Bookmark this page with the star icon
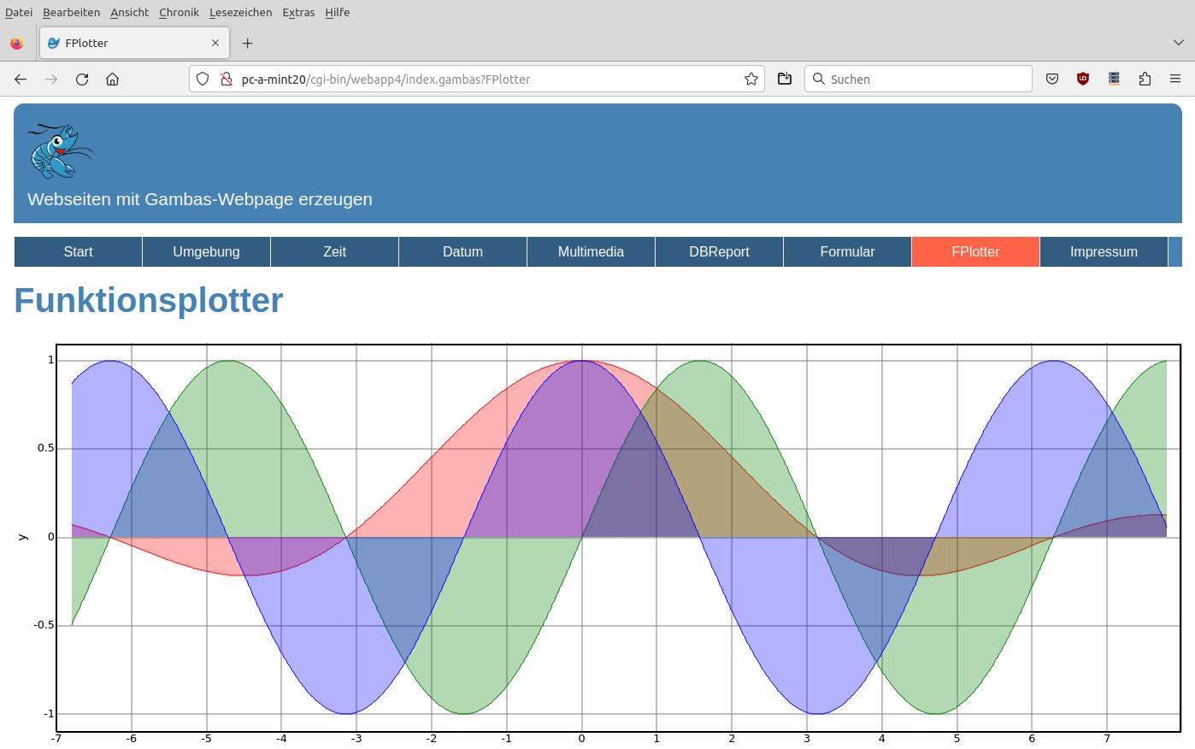This screenshot has height=749, width=1195. coord(751,79)
